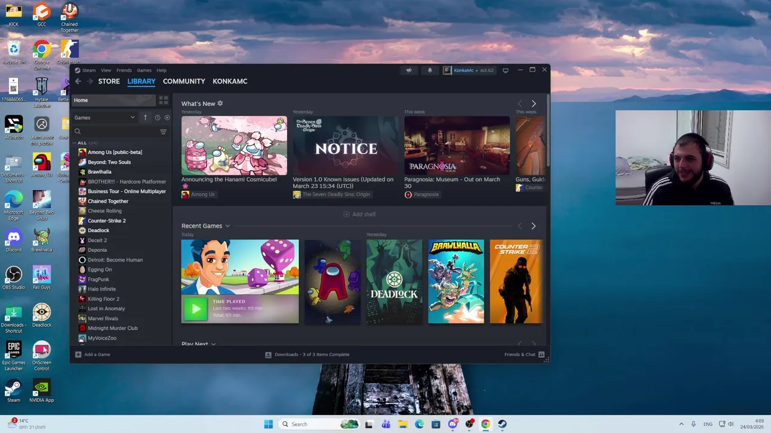Screen dimensions: 771x433
Task: Select the LIBRARY tab
Action: coord(141,81)
